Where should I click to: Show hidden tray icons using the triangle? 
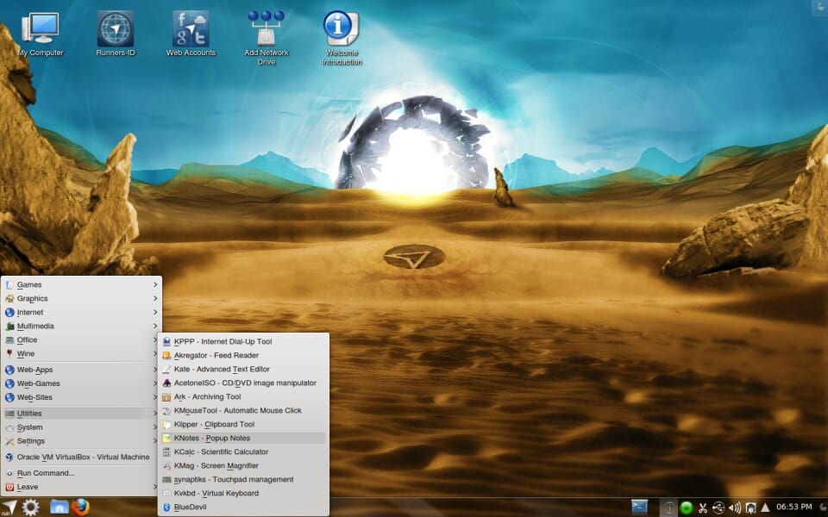pyautogui.click(x=765, y=508)
